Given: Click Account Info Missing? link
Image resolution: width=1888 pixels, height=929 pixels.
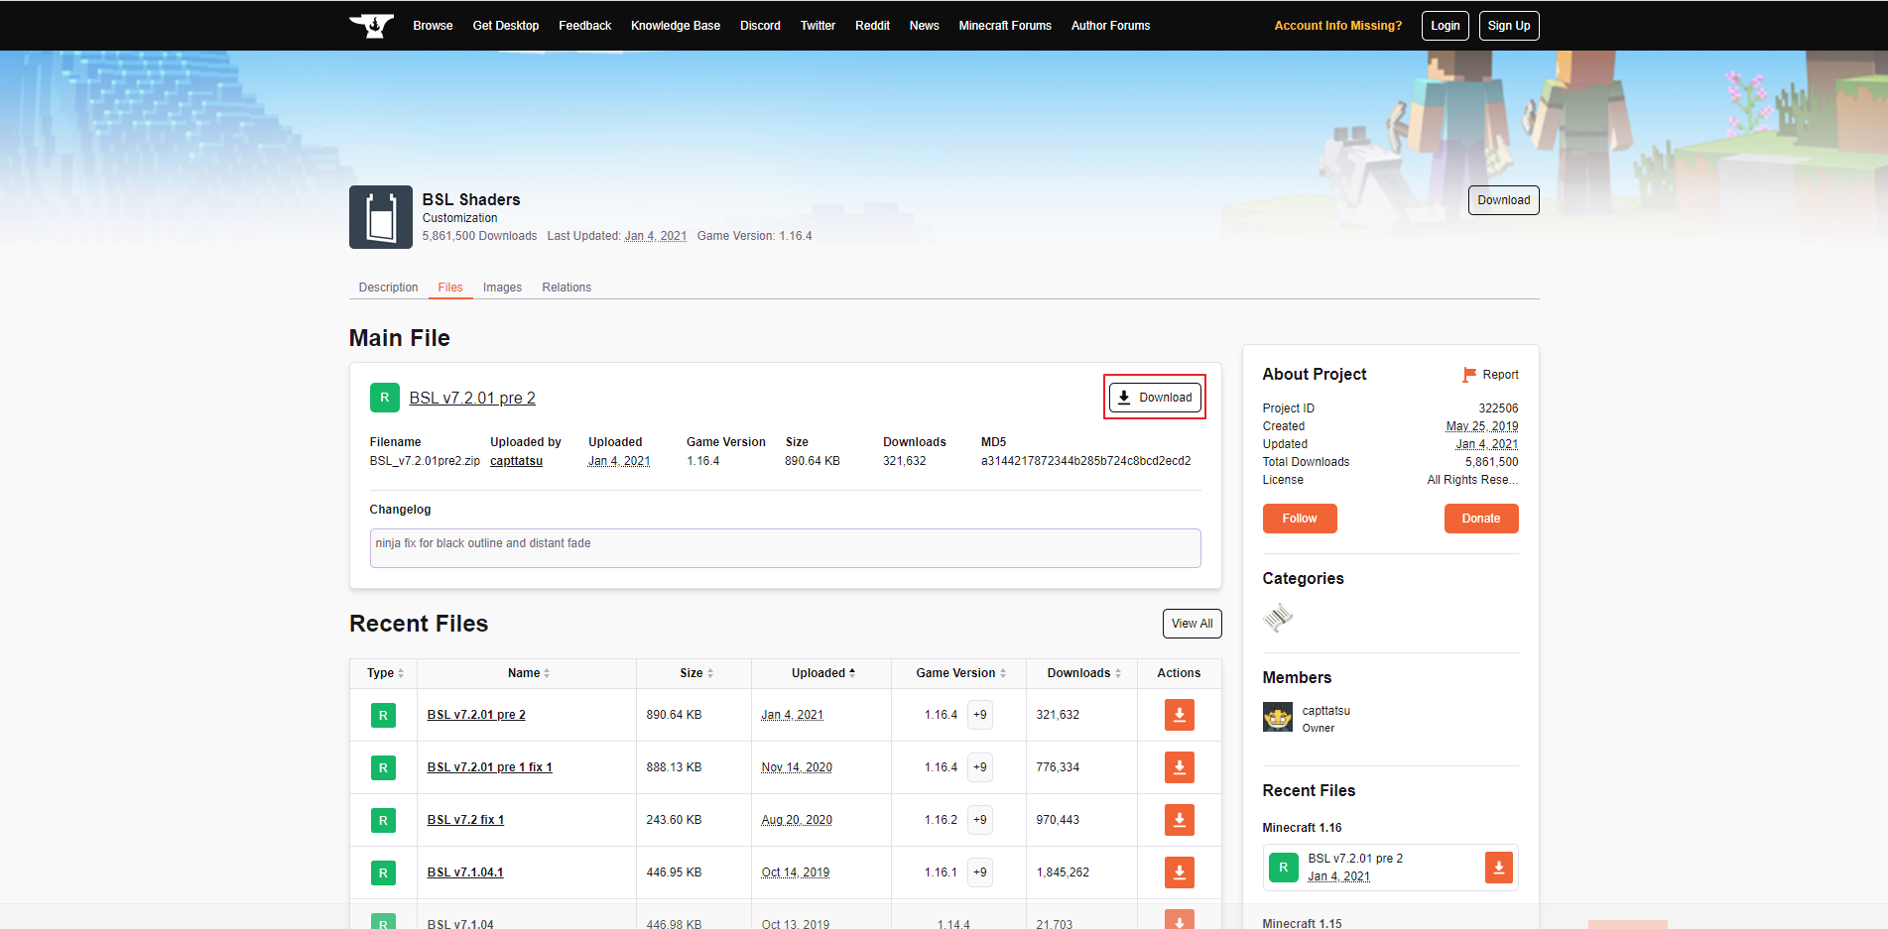Looking at the screenshot, I should 1338,26.
